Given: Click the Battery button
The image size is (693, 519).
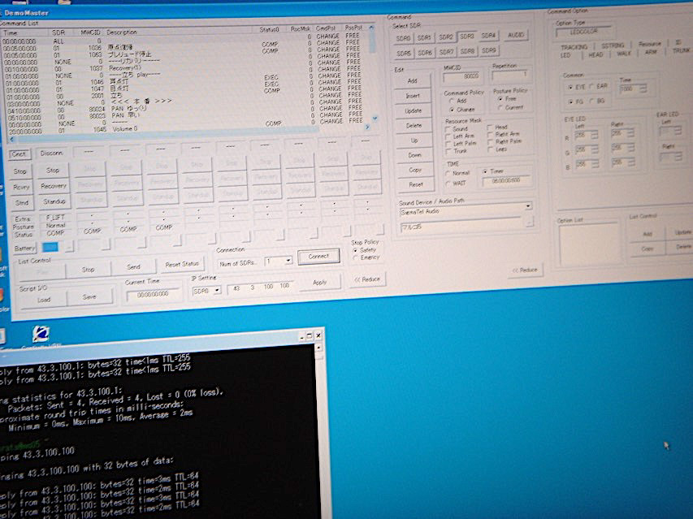Looking at the screenshot, I should click(24, 249).
